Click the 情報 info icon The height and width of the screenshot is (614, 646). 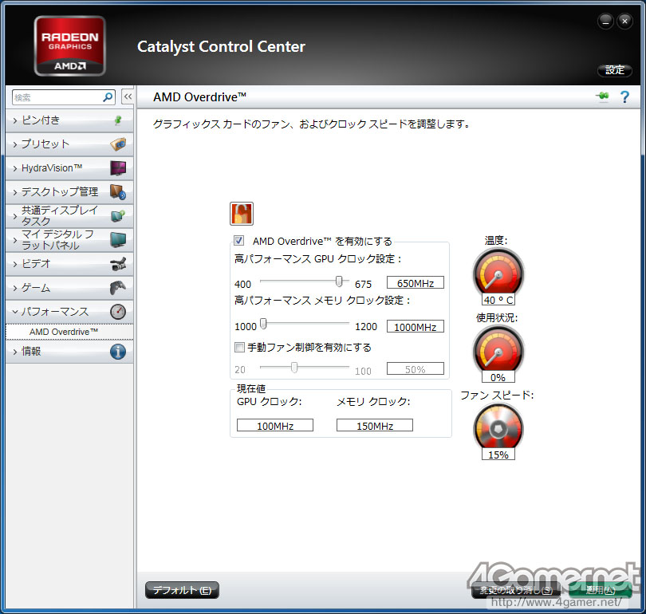118,352
